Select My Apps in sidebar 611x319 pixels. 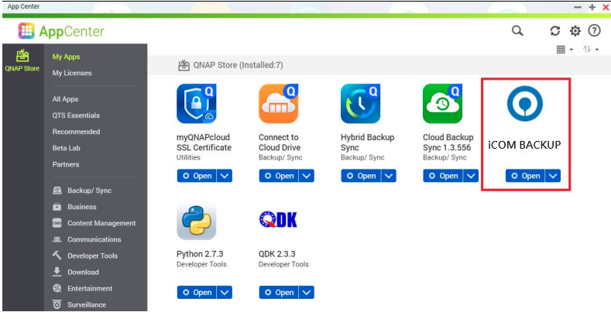(x=67, y=57)
